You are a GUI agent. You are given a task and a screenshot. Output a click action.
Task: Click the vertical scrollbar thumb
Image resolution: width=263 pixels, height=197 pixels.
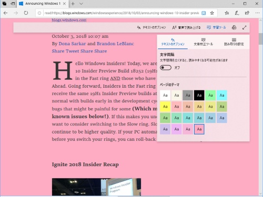pos(261,39)
